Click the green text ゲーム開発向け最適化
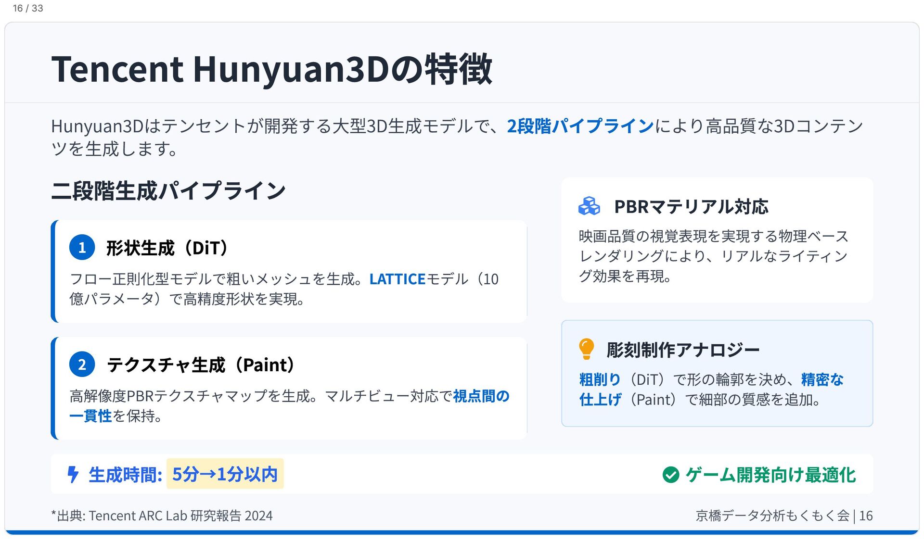Screen dimensions: 924x541 pyautogui.click(x=770, y=475)
